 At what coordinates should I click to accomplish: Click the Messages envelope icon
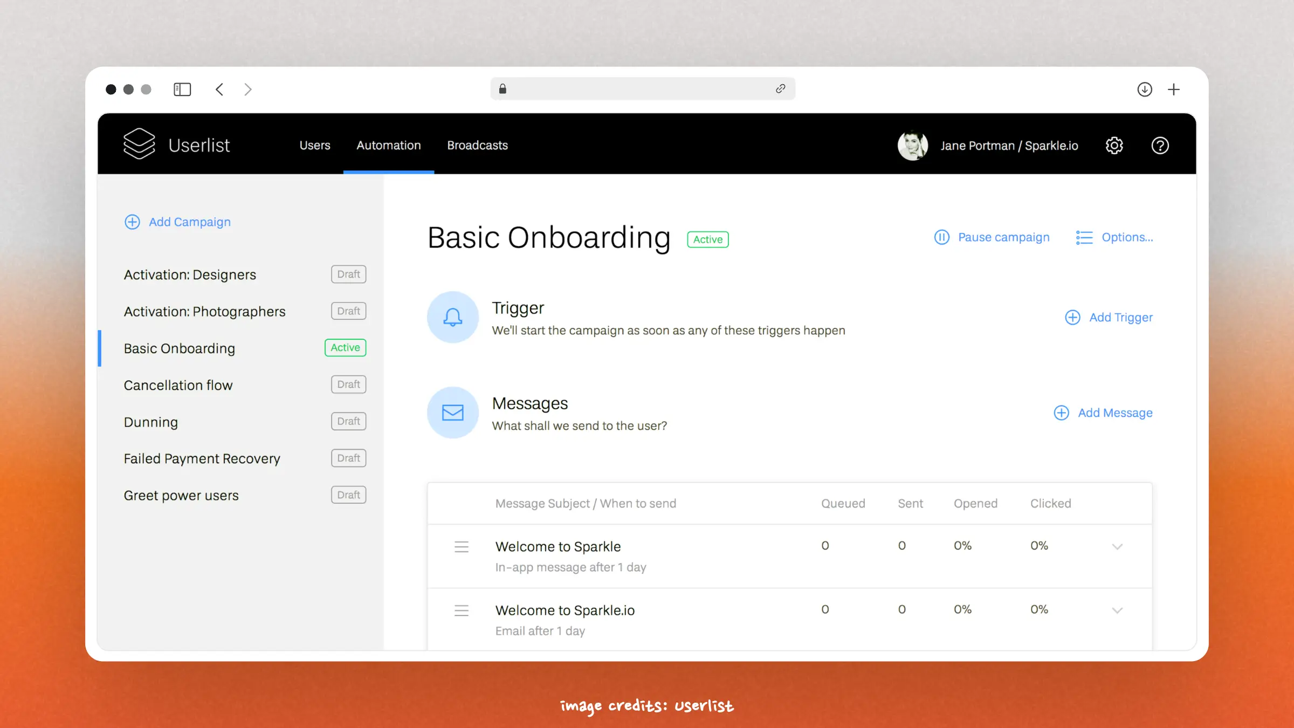[x=453, y=413]
